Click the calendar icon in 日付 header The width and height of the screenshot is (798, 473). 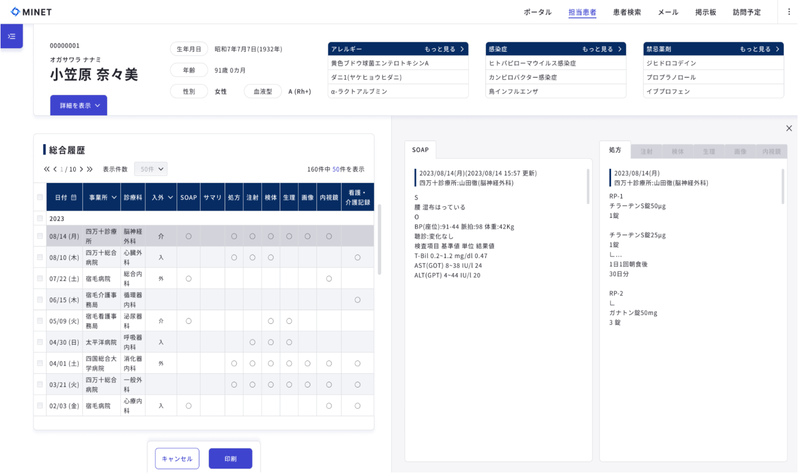pyautogui.click(x=74, y=197)
